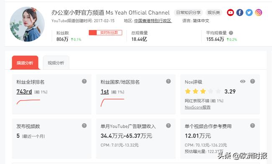272x164 pixels.
Task: Open the channel's YouTube icon link
Action: [231, 13]
